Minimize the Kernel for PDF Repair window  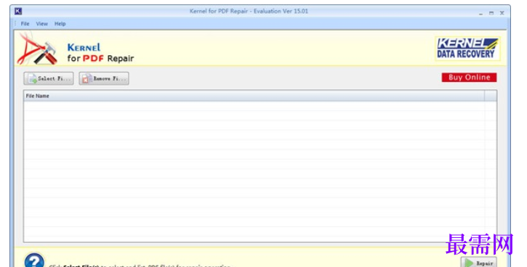point(480,13)
